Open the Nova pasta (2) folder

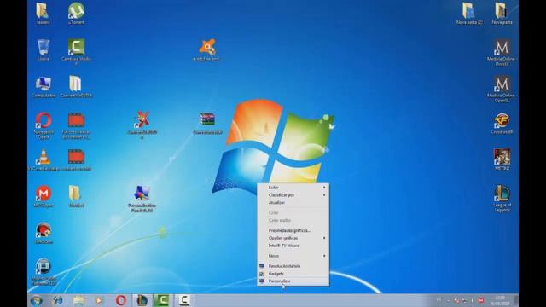click(x=469, y=14)
